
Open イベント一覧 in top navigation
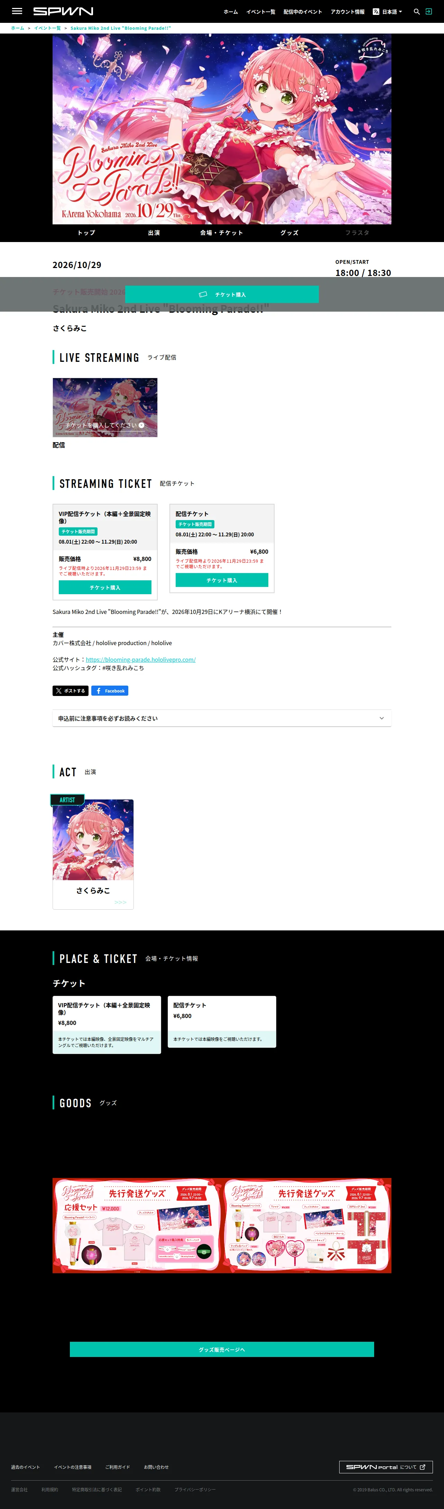click(260, 12)
